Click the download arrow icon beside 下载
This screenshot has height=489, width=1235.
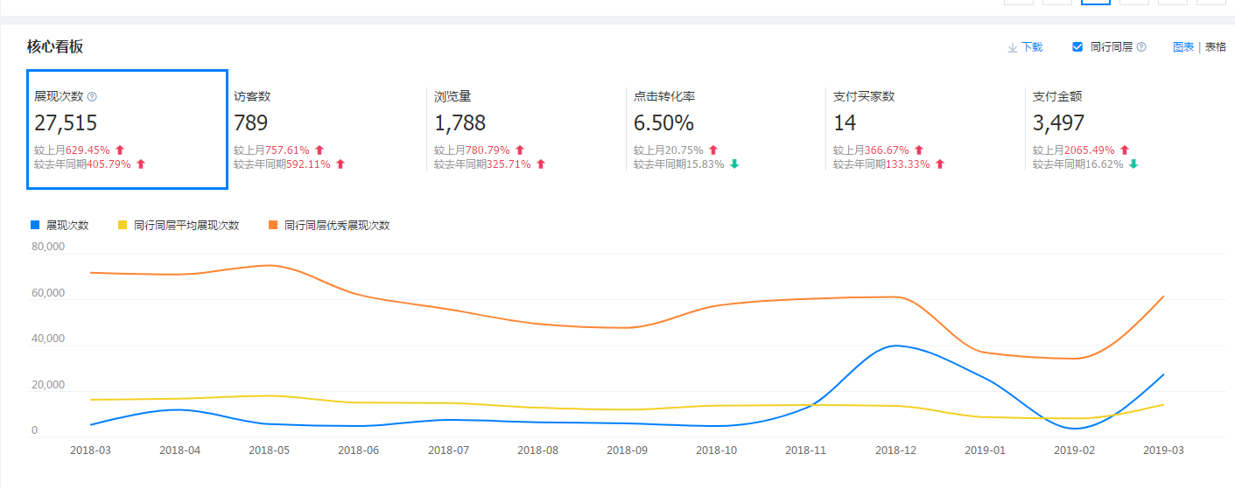tap(1012, 47)
